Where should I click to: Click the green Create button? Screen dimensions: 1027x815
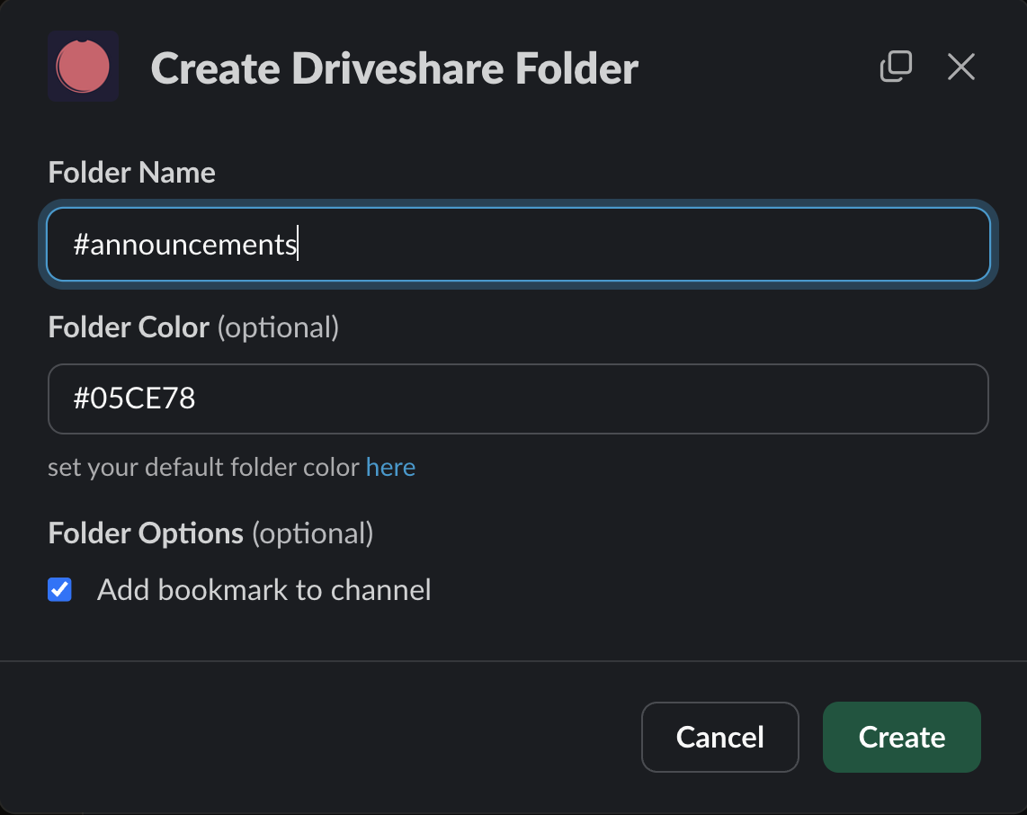point(901,737)
